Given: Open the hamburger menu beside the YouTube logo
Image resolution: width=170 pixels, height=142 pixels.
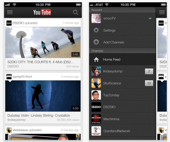Looking at the screenshot, I should (10, 12).
